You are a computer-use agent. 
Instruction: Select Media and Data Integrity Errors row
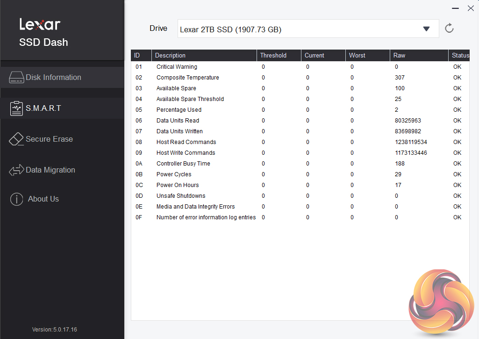click(x=300, y=207)
